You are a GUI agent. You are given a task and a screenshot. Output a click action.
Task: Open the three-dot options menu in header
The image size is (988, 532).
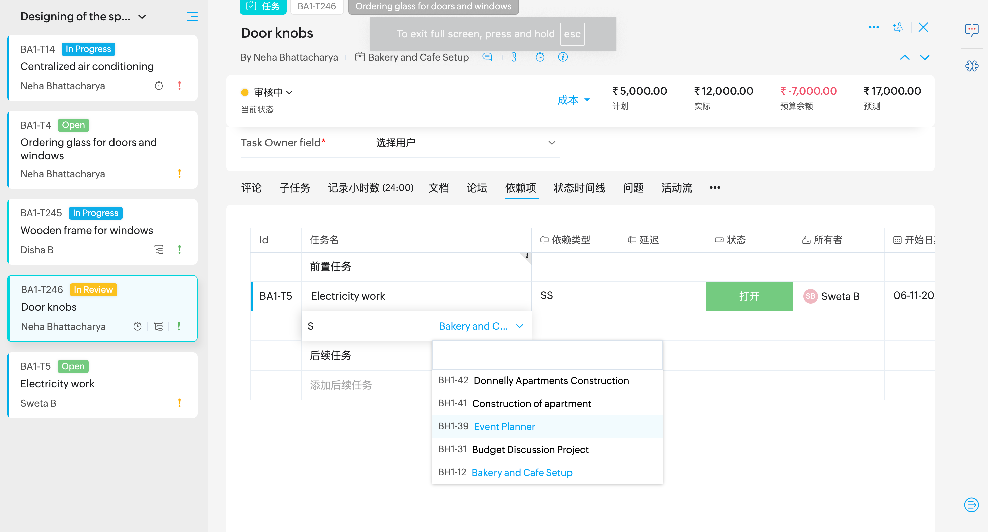[874, 27]
